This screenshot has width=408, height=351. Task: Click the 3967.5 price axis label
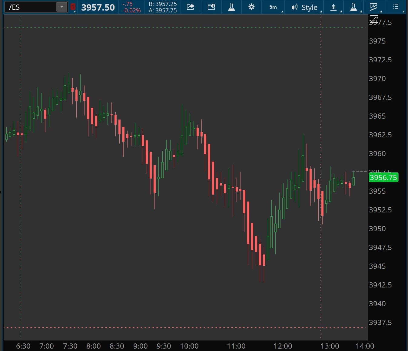point(380,97)
